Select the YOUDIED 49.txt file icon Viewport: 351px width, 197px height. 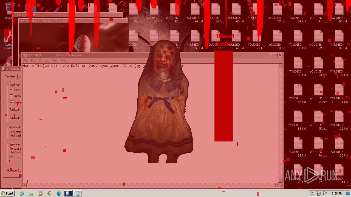pos(195,13)
